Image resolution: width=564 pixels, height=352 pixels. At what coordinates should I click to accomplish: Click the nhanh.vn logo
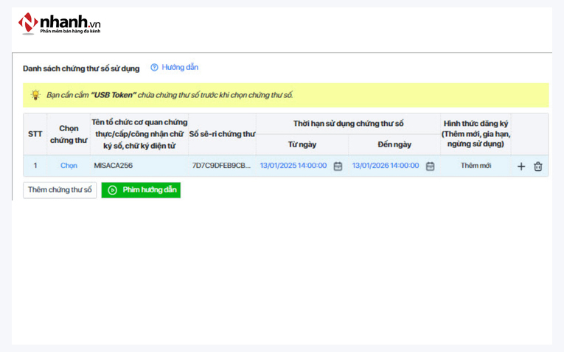[x=60, y=24]
